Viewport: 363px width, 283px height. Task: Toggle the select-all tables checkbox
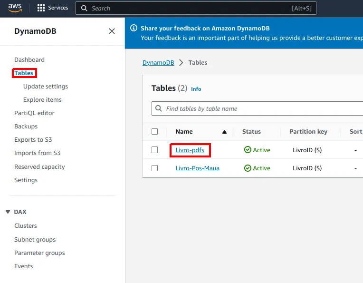click(154, 131)
